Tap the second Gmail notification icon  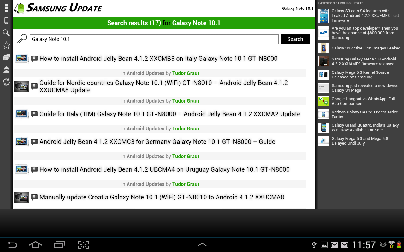pyautogui.click(x=344, y=245)
